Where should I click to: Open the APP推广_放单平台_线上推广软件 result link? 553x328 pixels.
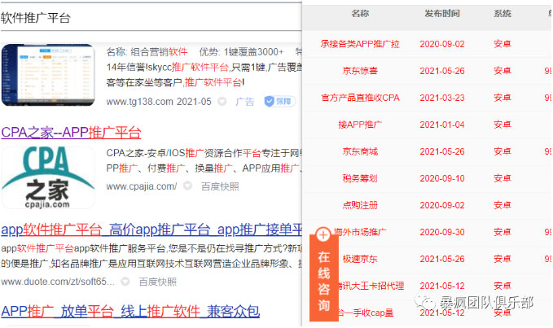tap(130, 312)
